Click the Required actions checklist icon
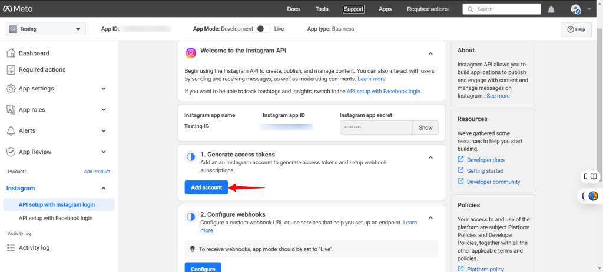 pyautogui.click(x=11, y=70)
